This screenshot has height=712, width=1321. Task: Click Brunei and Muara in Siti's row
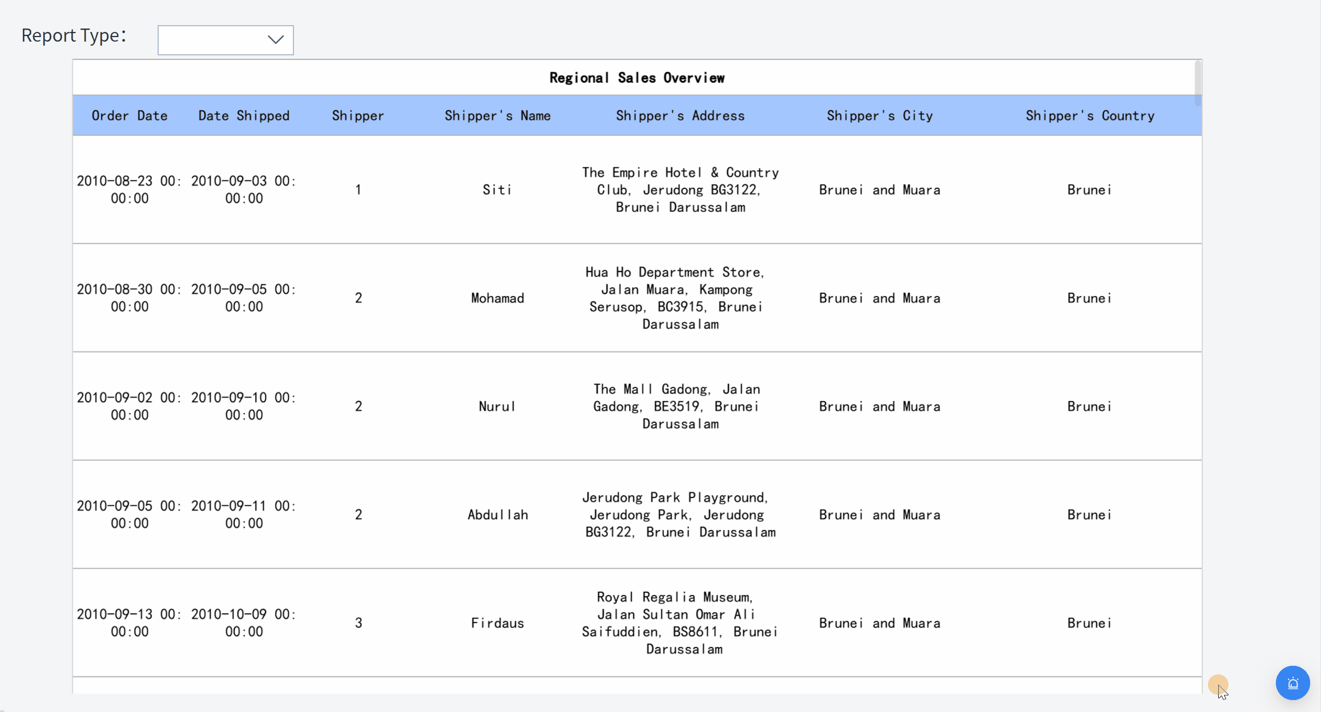(880, 189)
